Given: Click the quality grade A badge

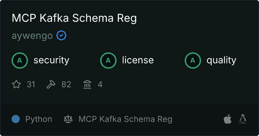Looking at the screenshot, I should (x=193, y=61).
